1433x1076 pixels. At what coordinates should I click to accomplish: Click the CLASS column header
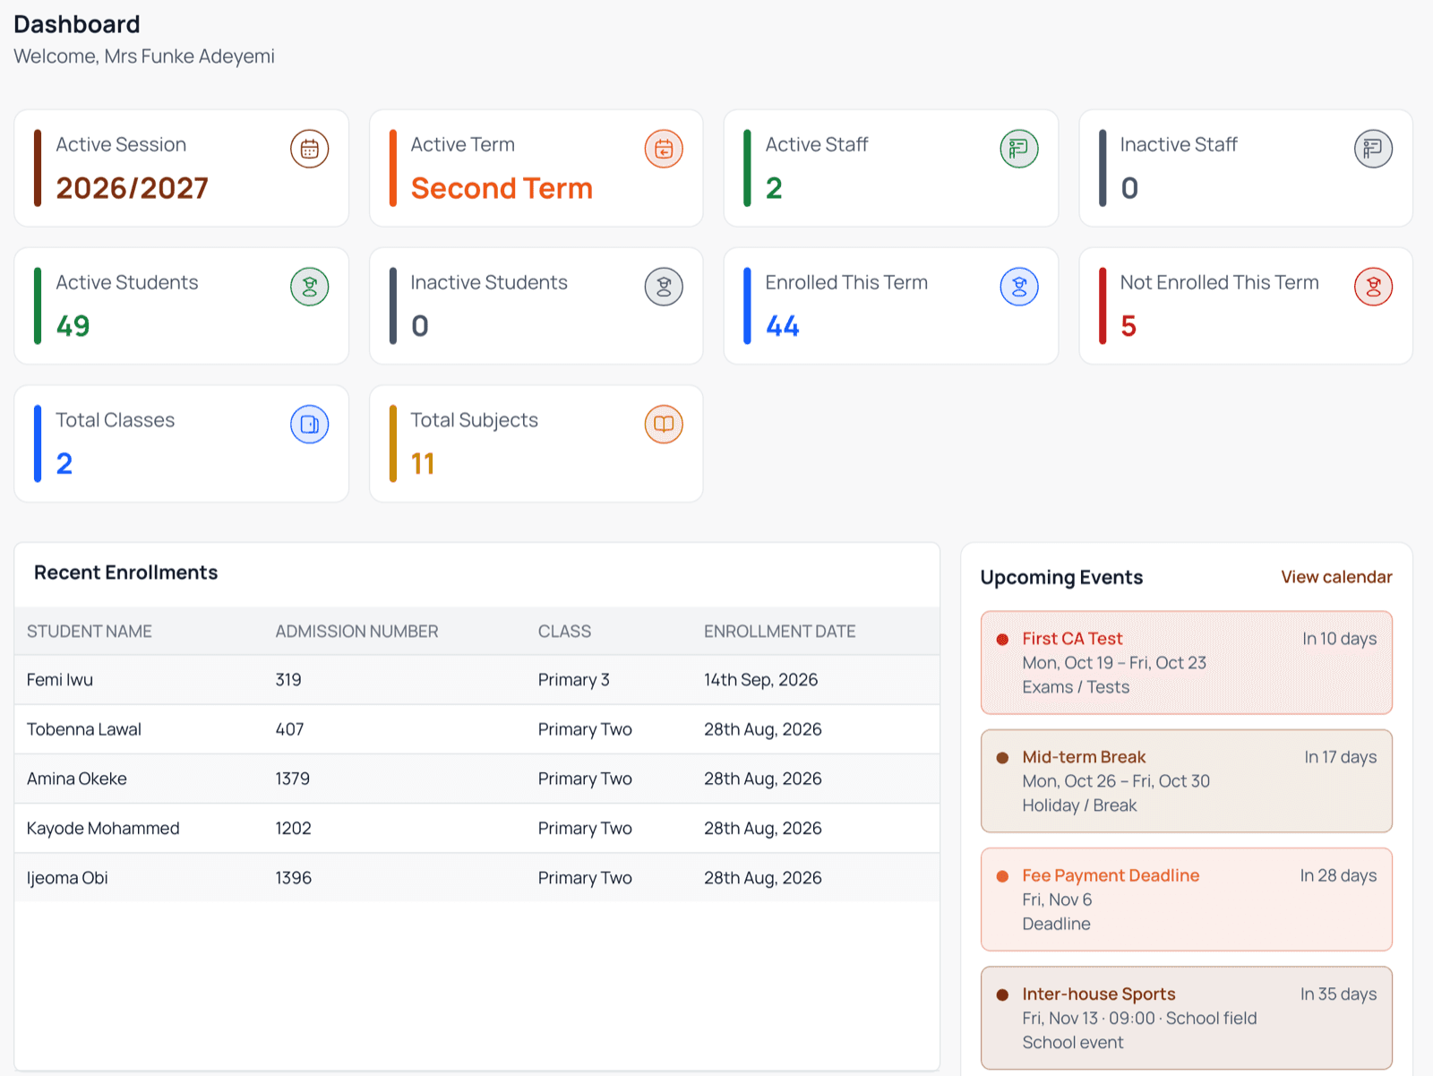pos(564,632)
